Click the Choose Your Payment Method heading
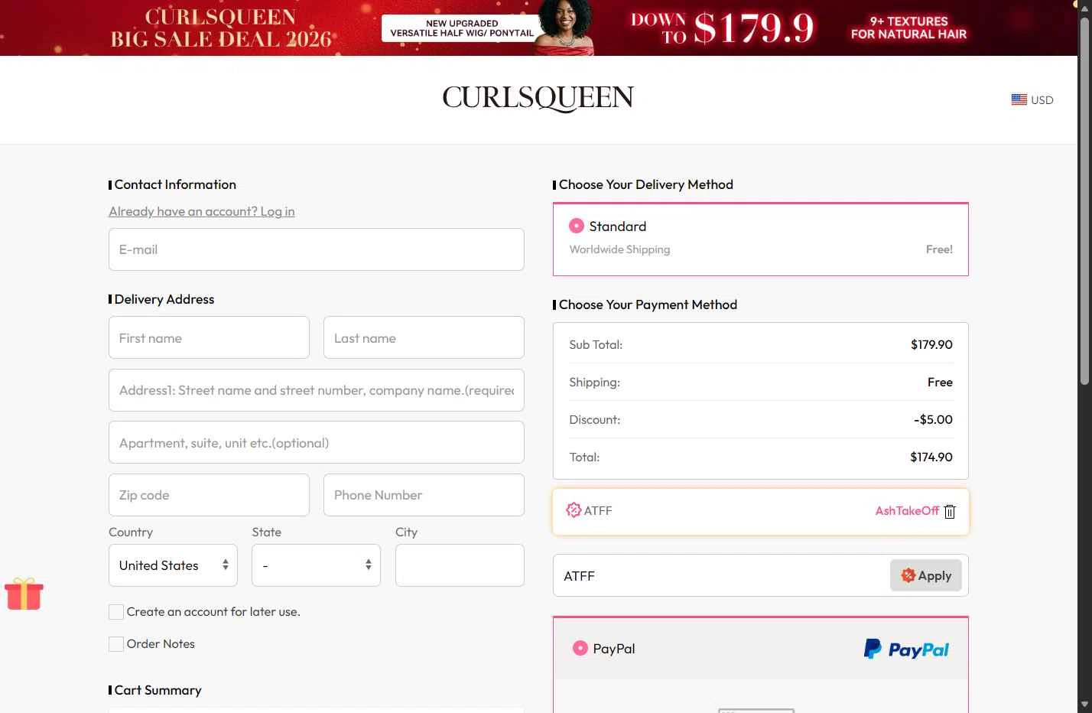Viewport: 1092px width, 713px height. tap(648, 304)
